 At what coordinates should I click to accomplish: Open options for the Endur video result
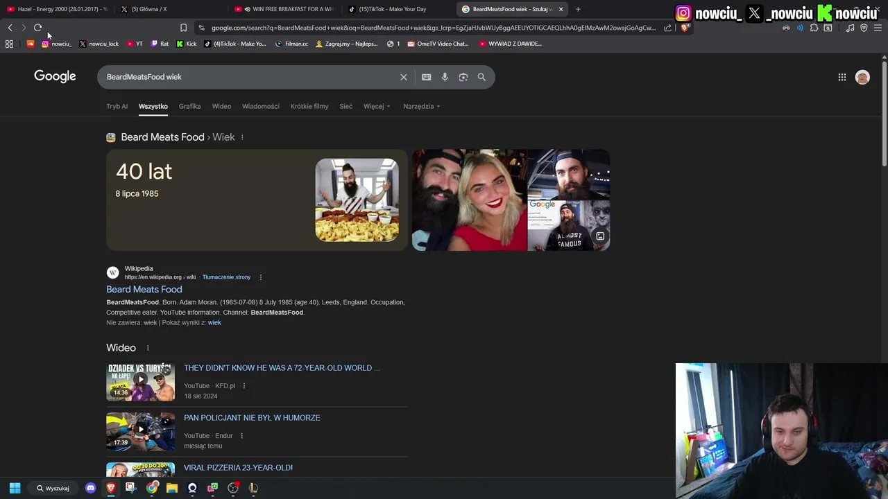point(241,436)
